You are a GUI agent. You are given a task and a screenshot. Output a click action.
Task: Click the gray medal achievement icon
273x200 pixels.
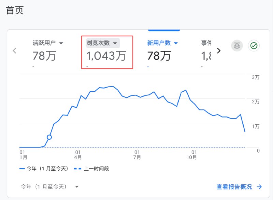[237, 45]
